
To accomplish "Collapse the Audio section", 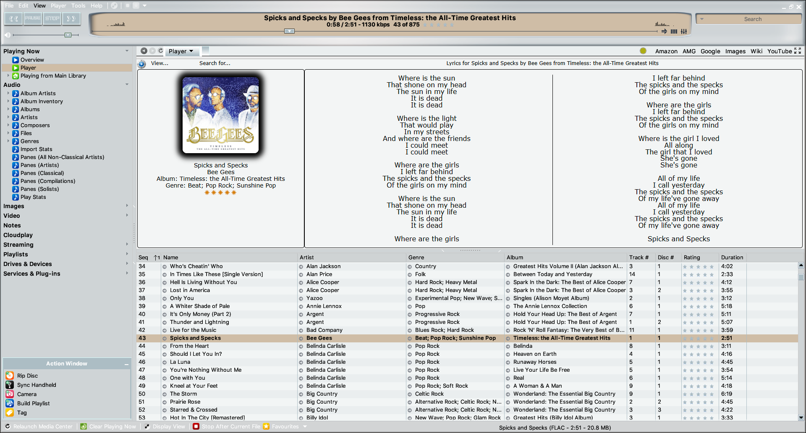I will click(127, 84).
